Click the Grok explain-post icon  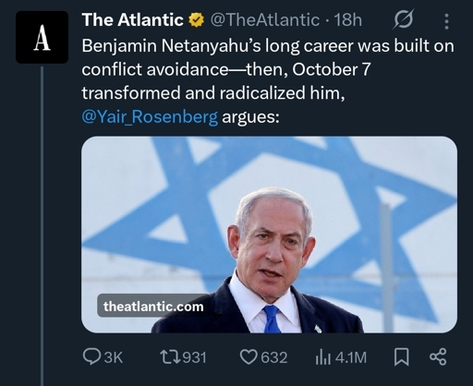coord(404,19)
